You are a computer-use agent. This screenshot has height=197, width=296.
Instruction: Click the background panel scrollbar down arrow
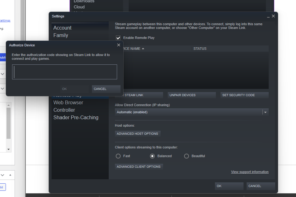[8, 149]
